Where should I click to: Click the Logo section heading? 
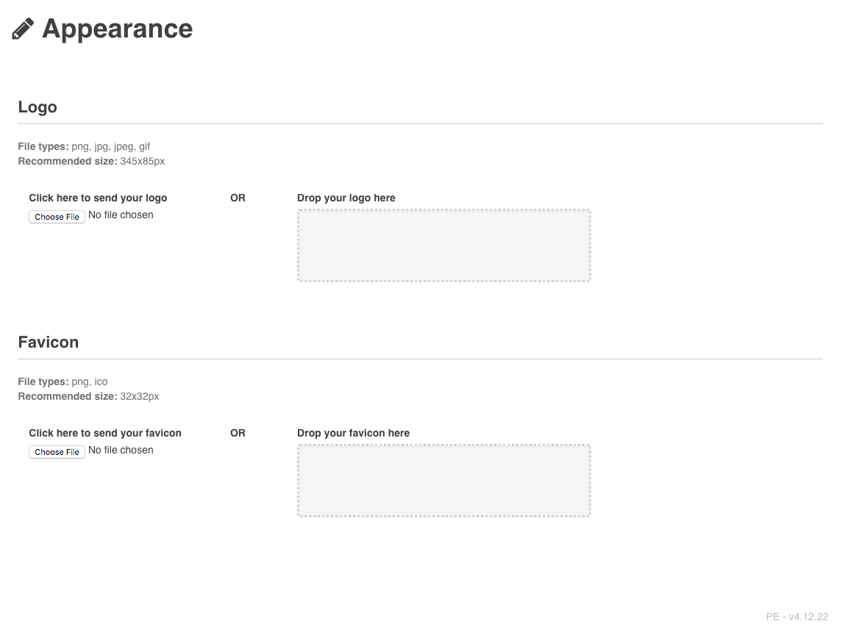tap(38, 107)
